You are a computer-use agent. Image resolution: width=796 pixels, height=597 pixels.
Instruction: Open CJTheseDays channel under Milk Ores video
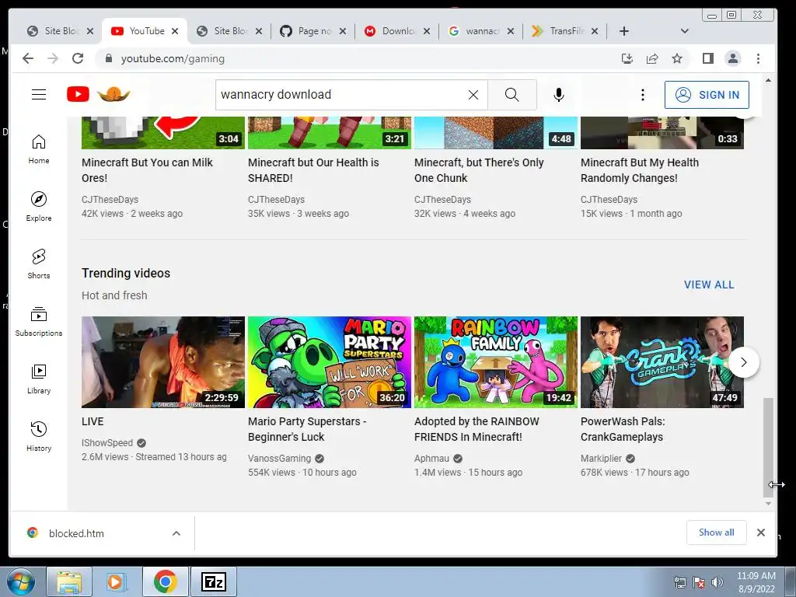(x=110, y=200)
